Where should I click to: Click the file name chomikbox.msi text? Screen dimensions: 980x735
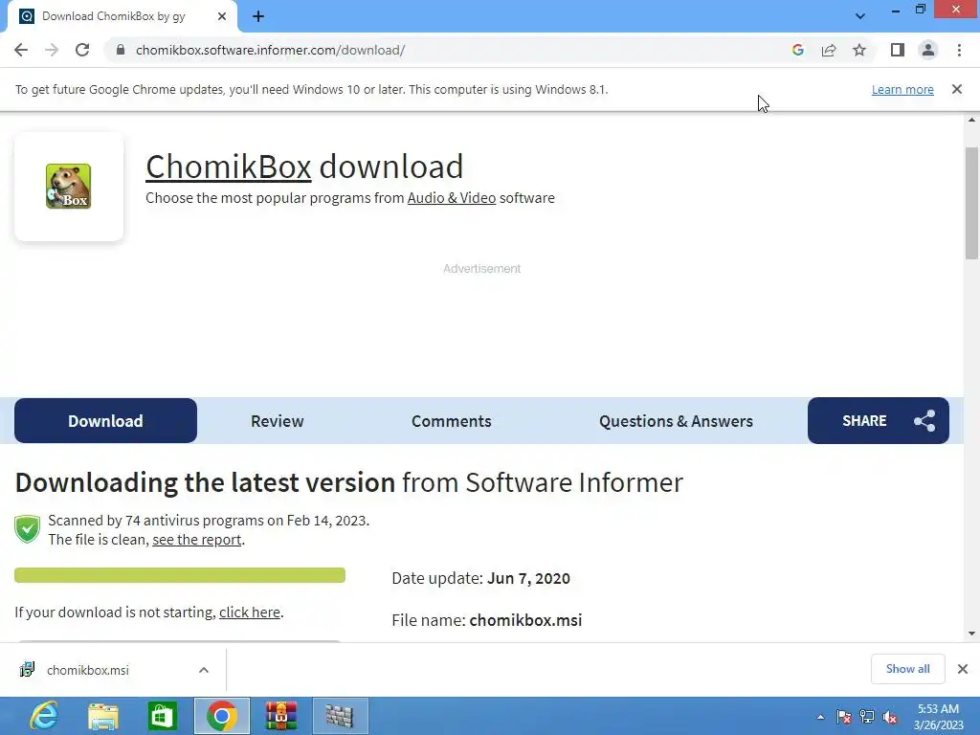point(525,620)
